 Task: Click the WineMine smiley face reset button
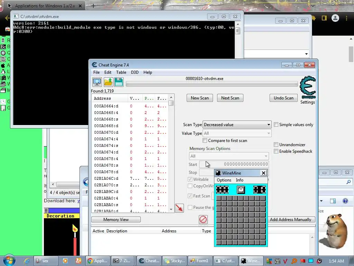pyautogui.click(x=241, y=189)
